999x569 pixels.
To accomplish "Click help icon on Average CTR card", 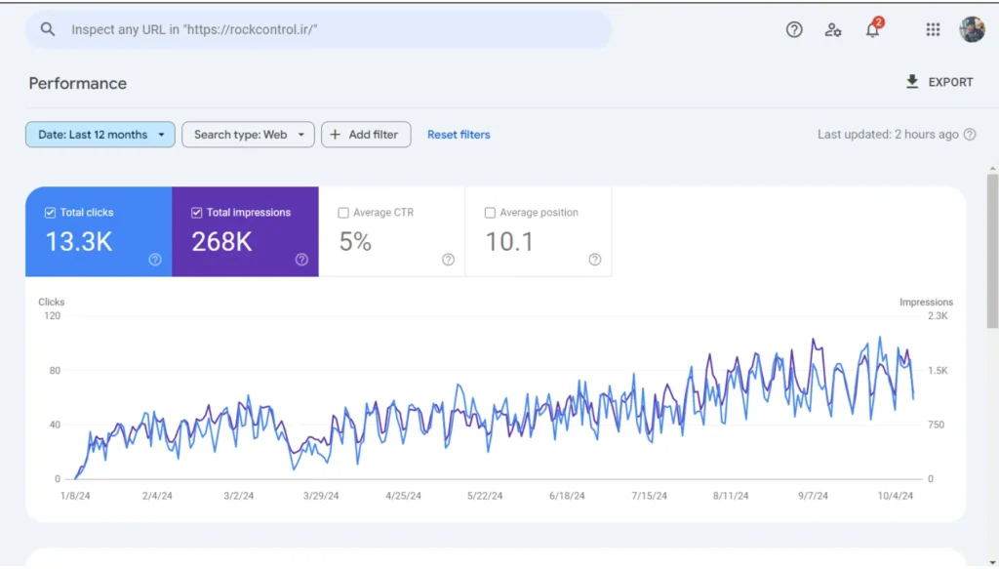I will coord(448,260).
